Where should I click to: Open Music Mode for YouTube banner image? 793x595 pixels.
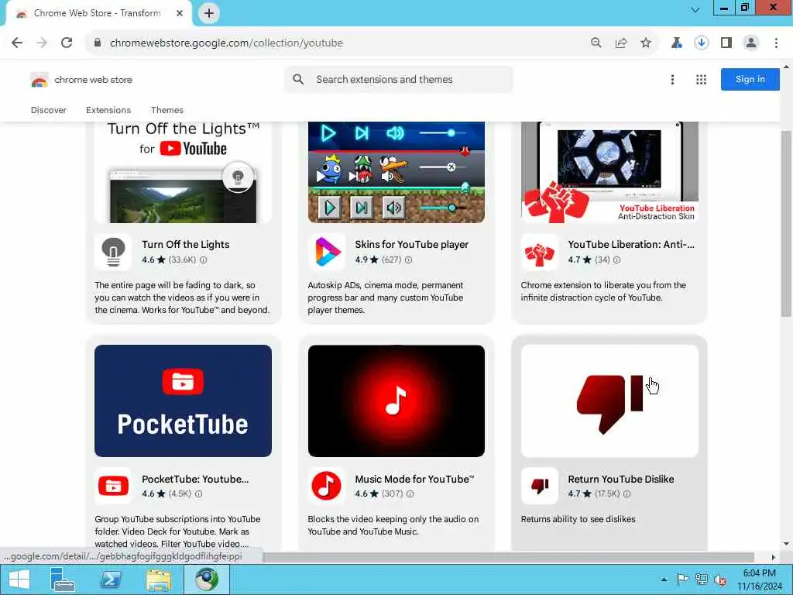pos(396,401)
